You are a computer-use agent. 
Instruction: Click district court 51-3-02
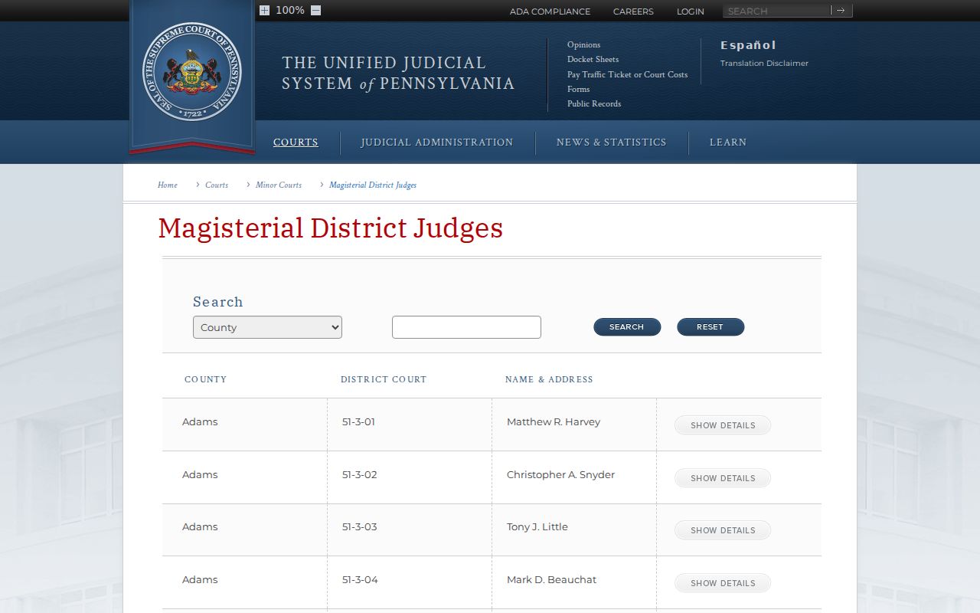tap(360, 474)
